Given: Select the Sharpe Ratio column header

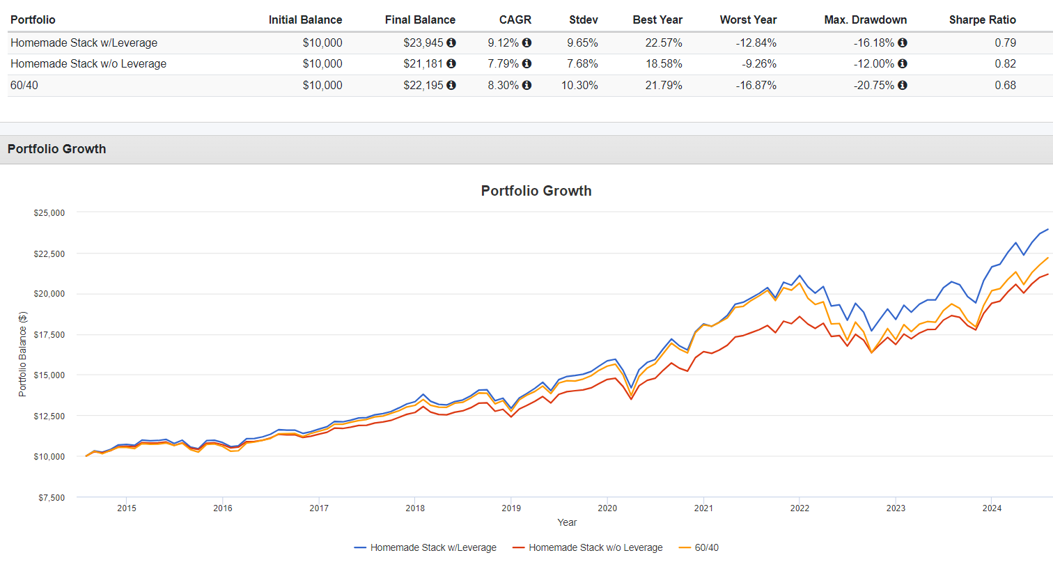Looking at the screenshot, I should [x=982, y=20].
